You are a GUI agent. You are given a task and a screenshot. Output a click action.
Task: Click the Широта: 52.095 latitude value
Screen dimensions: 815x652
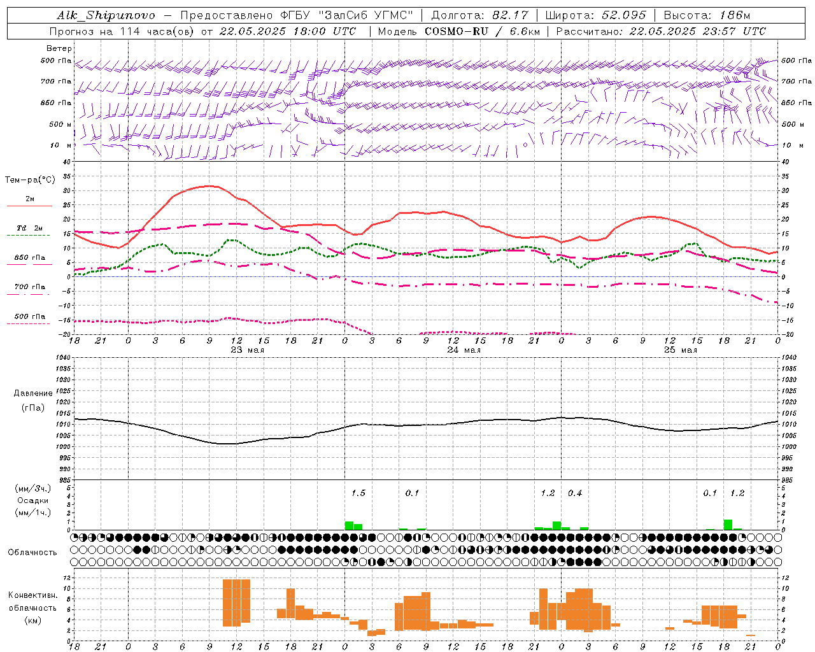point(596,15)
